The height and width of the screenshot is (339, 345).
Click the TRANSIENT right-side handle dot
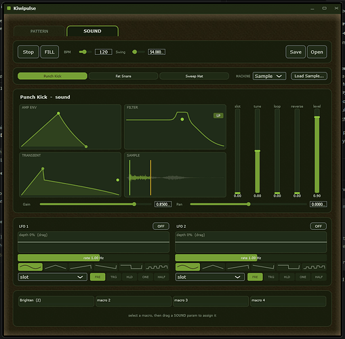(118, 180)
